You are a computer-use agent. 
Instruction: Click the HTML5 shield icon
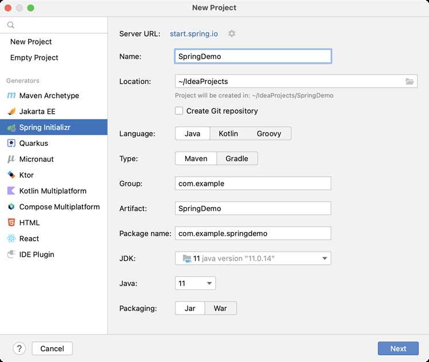click(x=11, y=222)
